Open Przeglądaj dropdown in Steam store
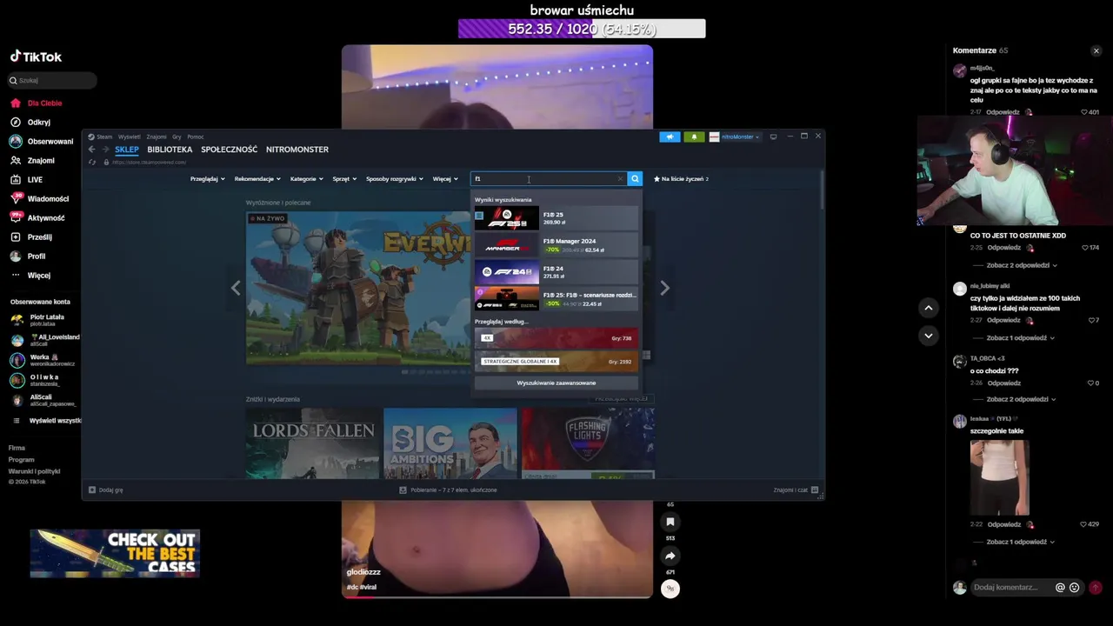The width and height of the screenshot is (1113, 626). (x=207, y=179)
